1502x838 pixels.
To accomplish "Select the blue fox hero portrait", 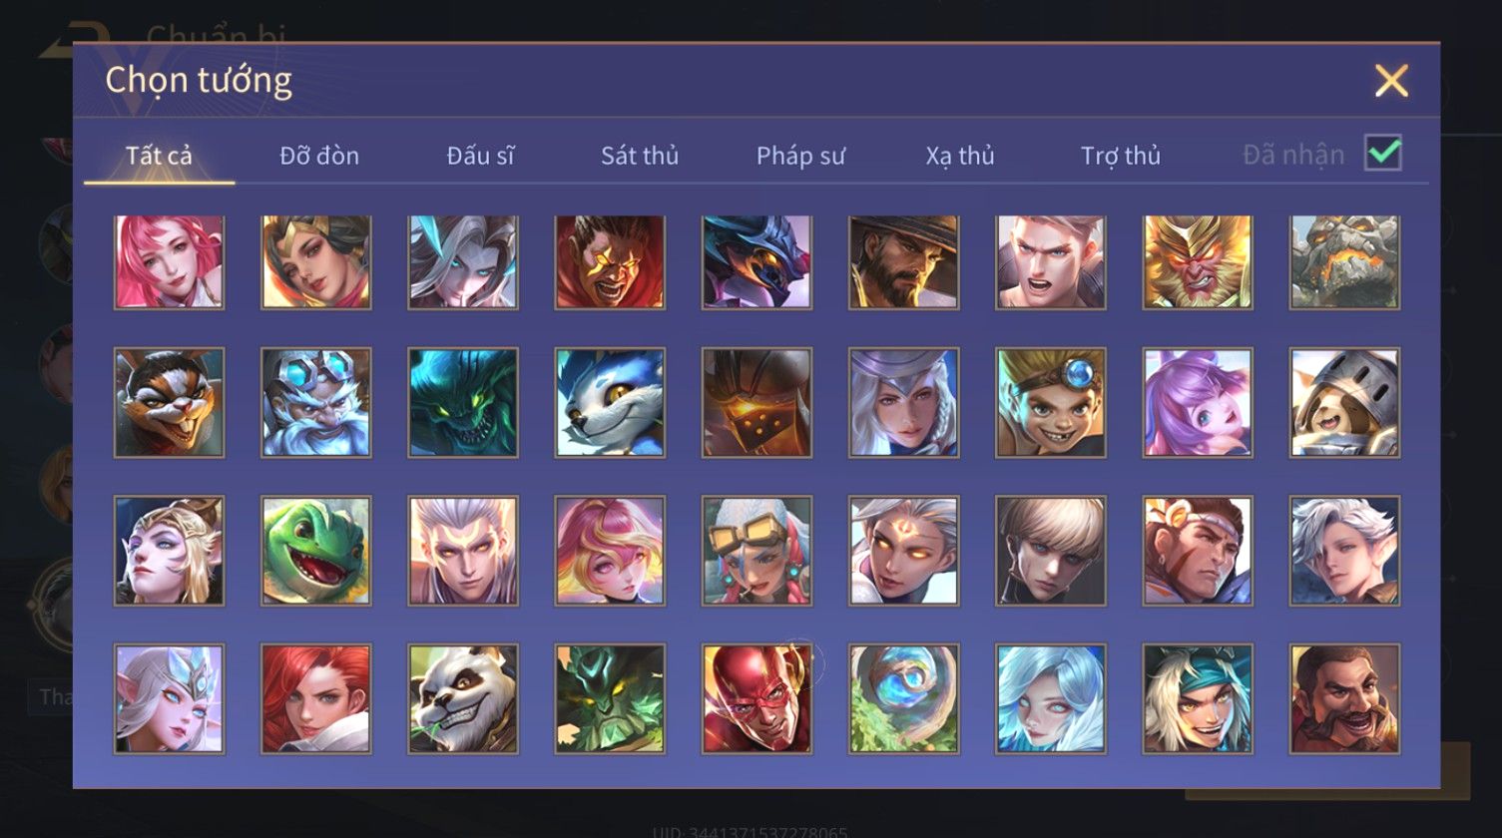I will point(610,402).
